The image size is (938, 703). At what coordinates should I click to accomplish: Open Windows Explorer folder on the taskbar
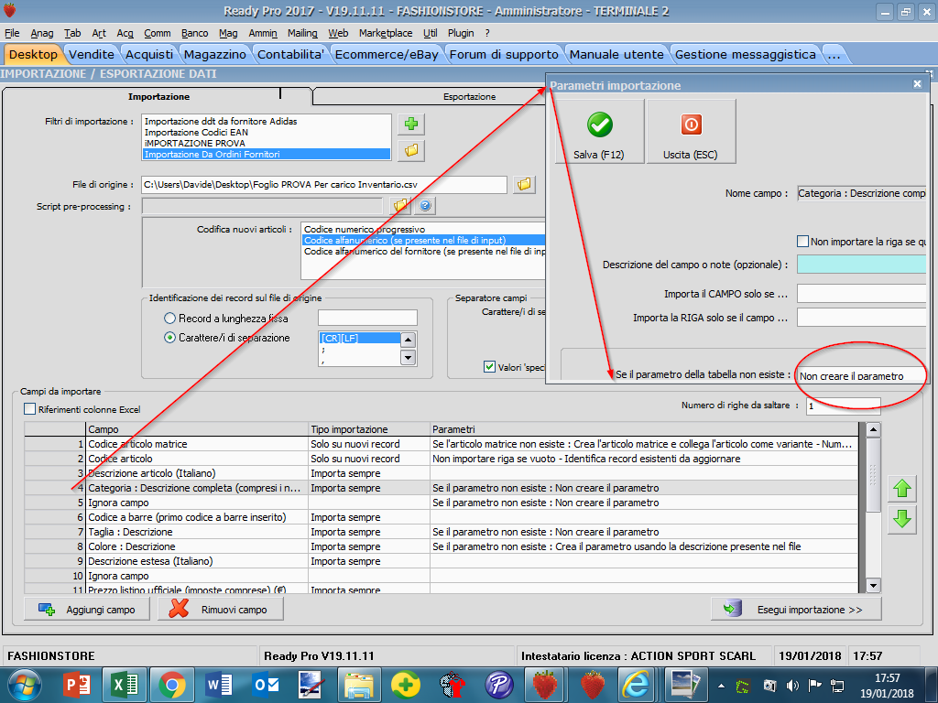(359, 685)
